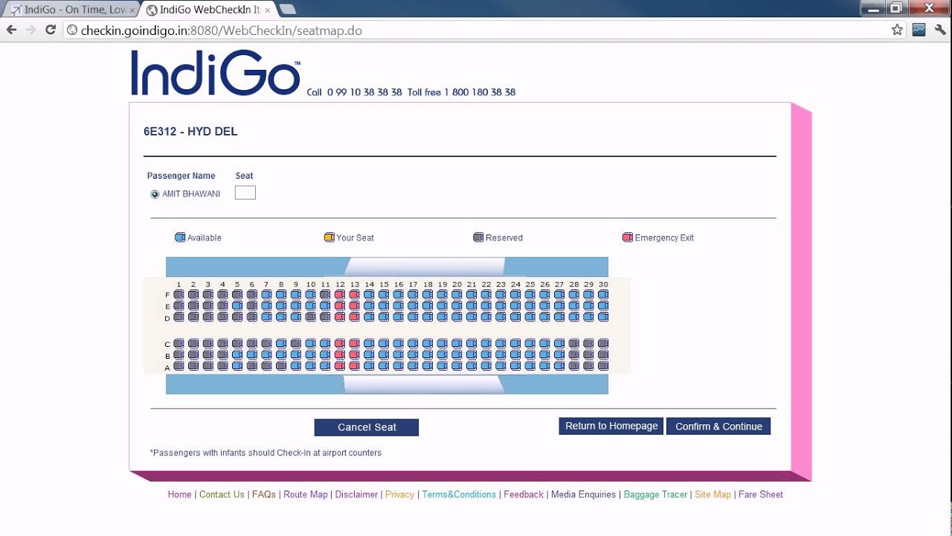This screenshot has height=536, width=952.
Task: Pick emergency exit seat 12C
Action: pyautogui.click(x=340, y=344)
